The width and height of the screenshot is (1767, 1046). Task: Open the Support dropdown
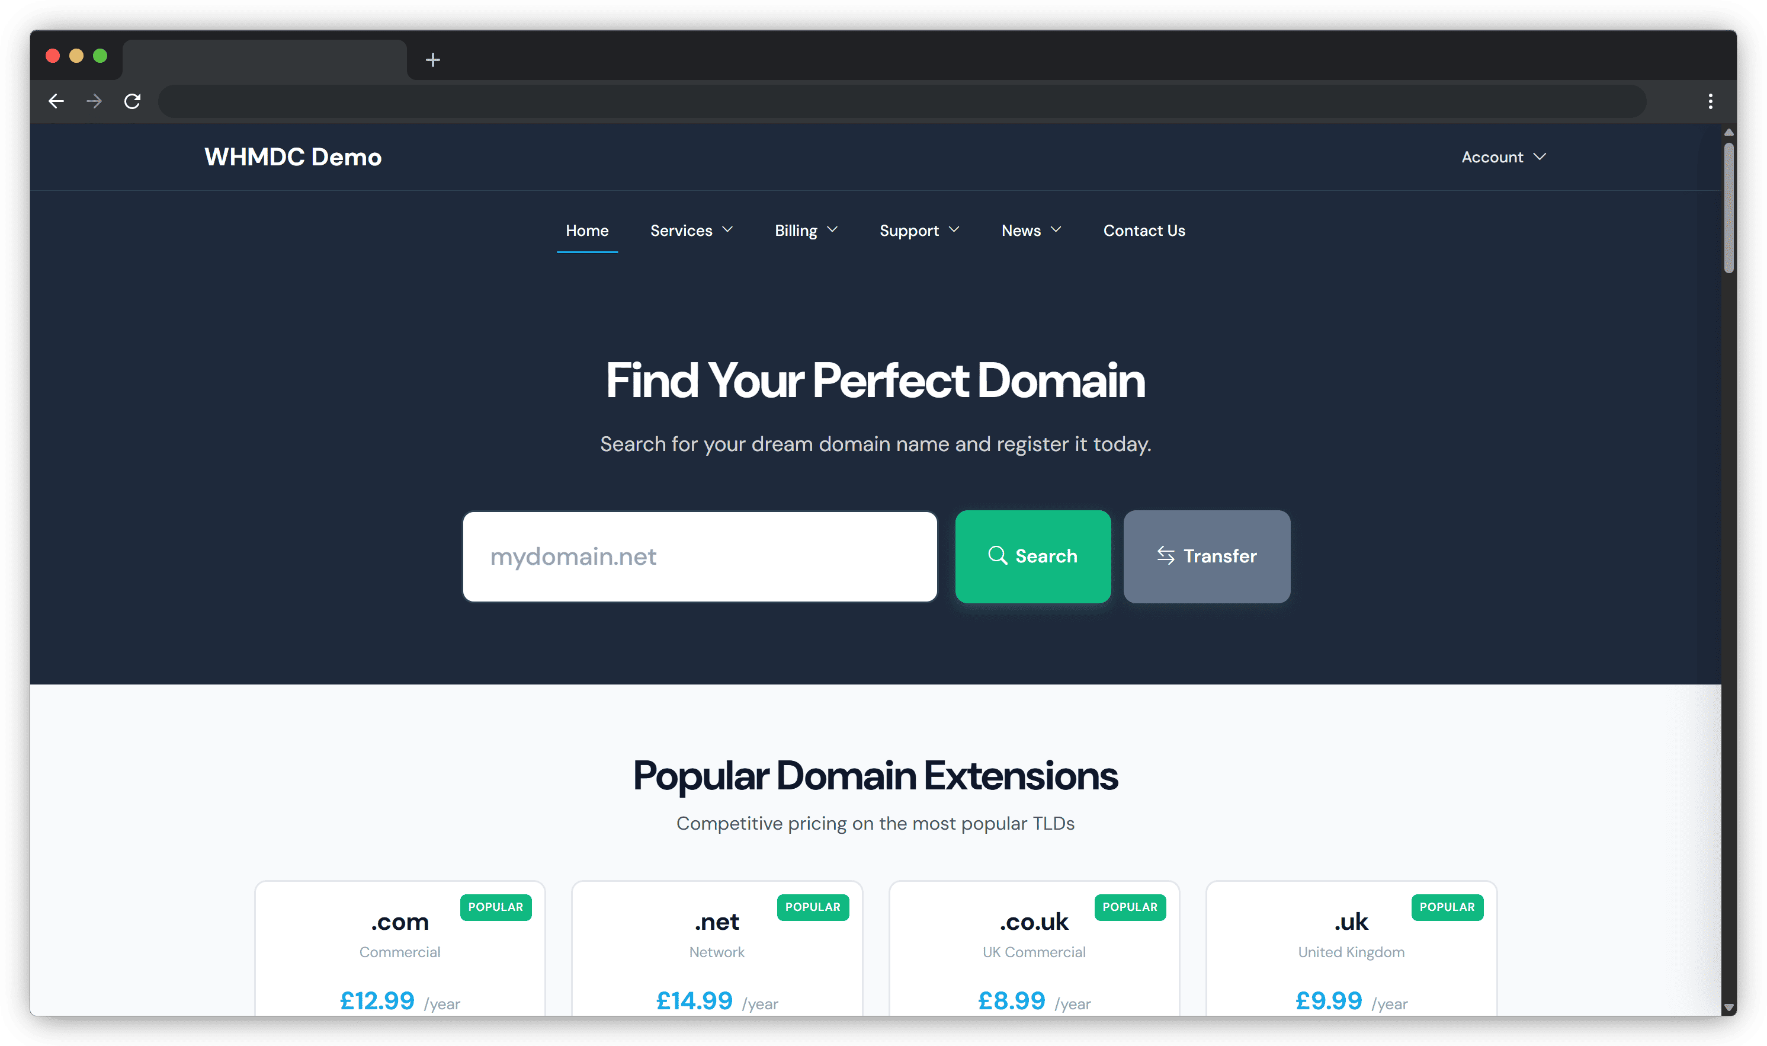tap(919, 231)
